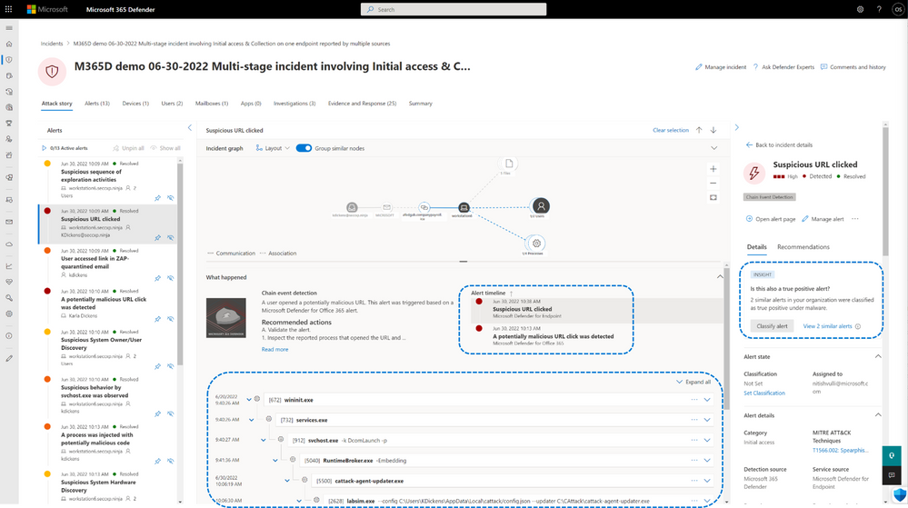Click the Microsoft 365 Defender thumbnail image
Viewport: 908px width, 508px height.
(x=225, y=317)
